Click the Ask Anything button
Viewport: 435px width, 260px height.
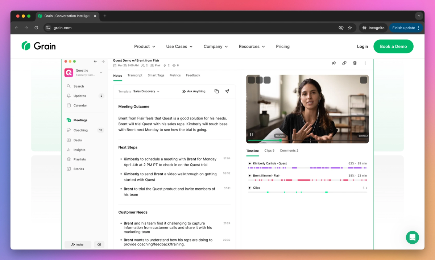pos(194,91)
